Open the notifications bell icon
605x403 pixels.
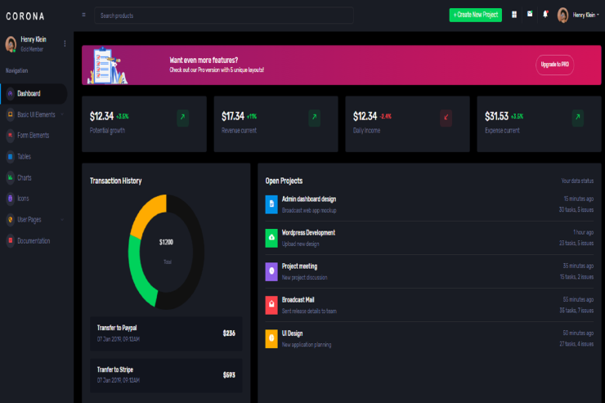click(545, 15)
